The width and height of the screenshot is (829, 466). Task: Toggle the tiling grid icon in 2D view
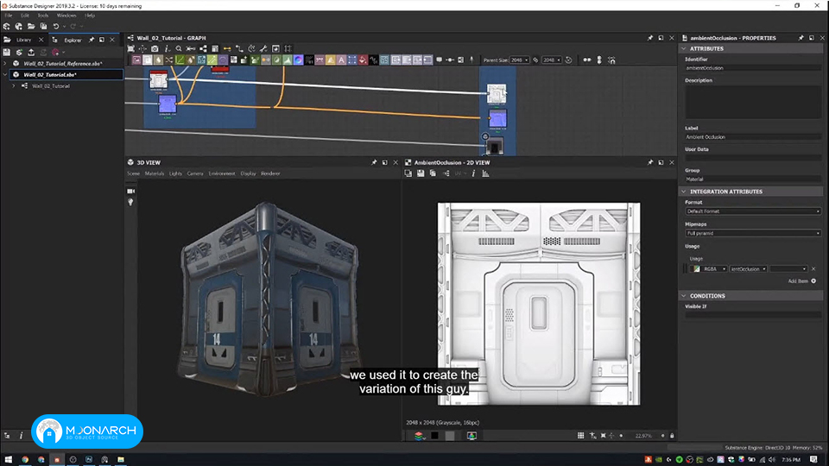click(x=580, y=436)
